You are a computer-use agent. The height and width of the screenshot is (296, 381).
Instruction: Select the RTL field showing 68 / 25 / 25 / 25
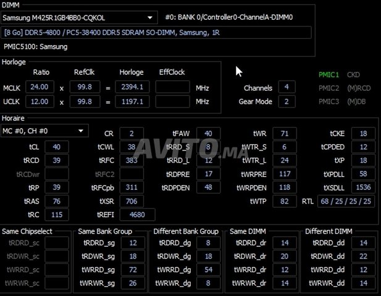pyautogui.click(x=346, y=201)
